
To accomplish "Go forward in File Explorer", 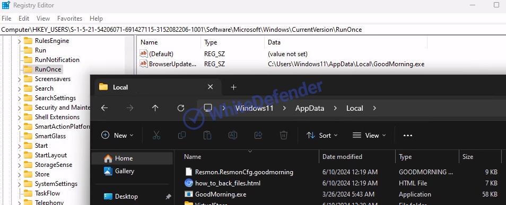I will (x=130, y=108).
